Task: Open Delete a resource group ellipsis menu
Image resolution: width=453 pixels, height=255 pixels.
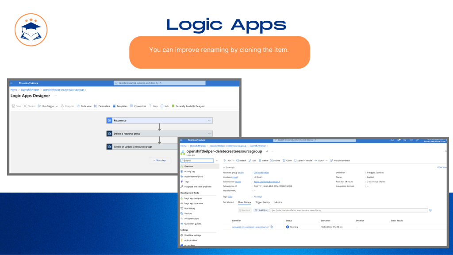Action: coord(209,134)
